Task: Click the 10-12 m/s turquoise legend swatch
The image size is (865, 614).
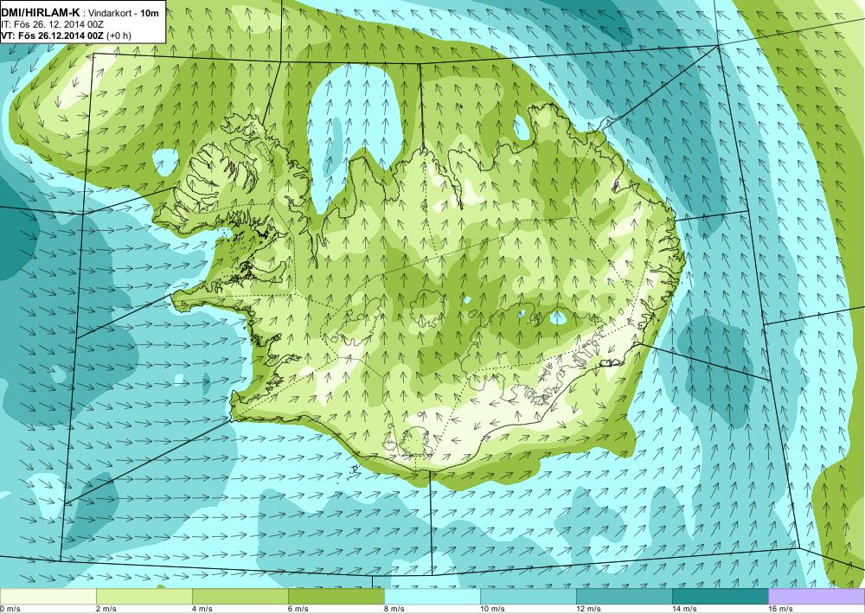Action: [x=529, y=596]
